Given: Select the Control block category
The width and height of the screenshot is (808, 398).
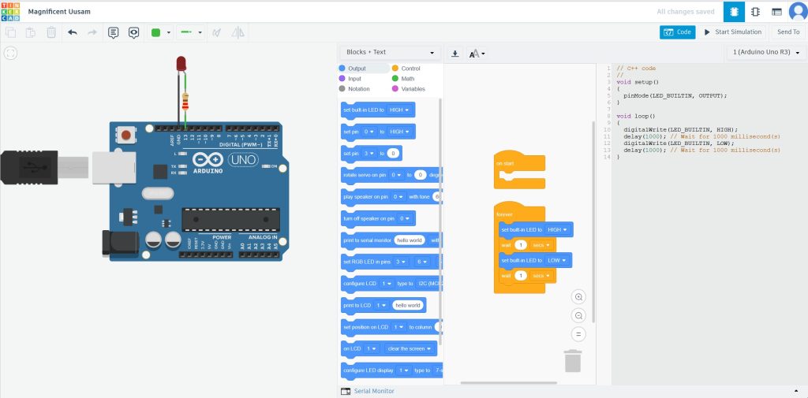Looking at the screenshot, I should [x=406, y=69].
